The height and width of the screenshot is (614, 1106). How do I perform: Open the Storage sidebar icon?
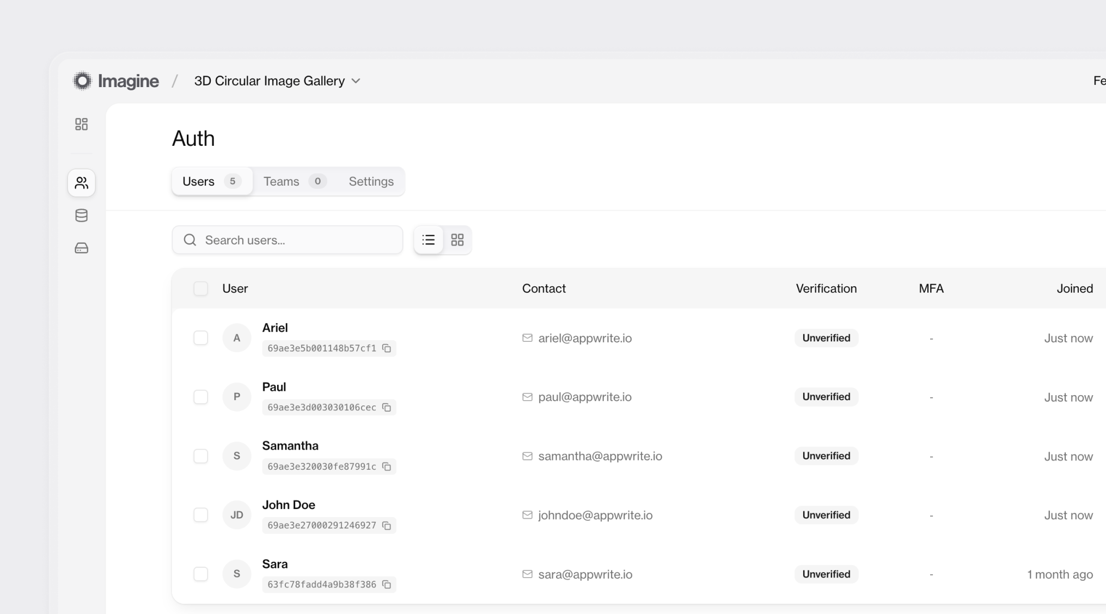tap(81, 248)
